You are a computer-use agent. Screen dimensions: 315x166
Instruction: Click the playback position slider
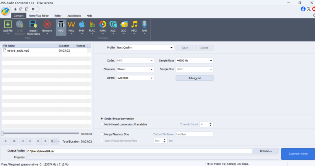click(x=39, y=134)
